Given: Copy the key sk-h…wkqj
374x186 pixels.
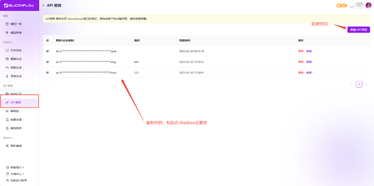Looking at the screenshot, I should [86, 62].
